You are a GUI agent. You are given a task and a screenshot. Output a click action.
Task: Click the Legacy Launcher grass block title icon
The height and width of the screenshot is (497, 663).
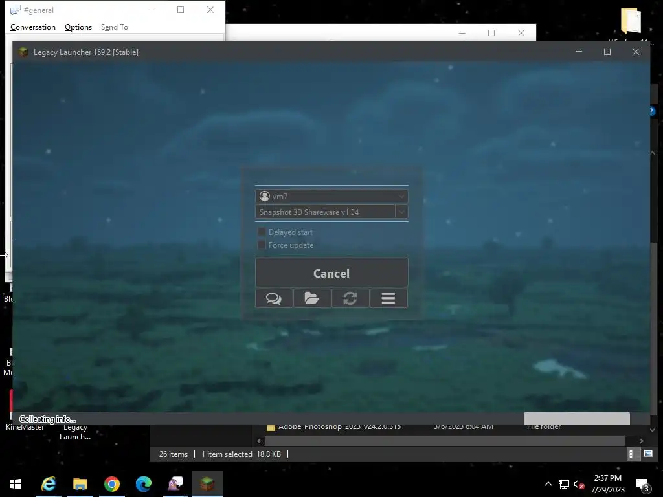[23, 52]
